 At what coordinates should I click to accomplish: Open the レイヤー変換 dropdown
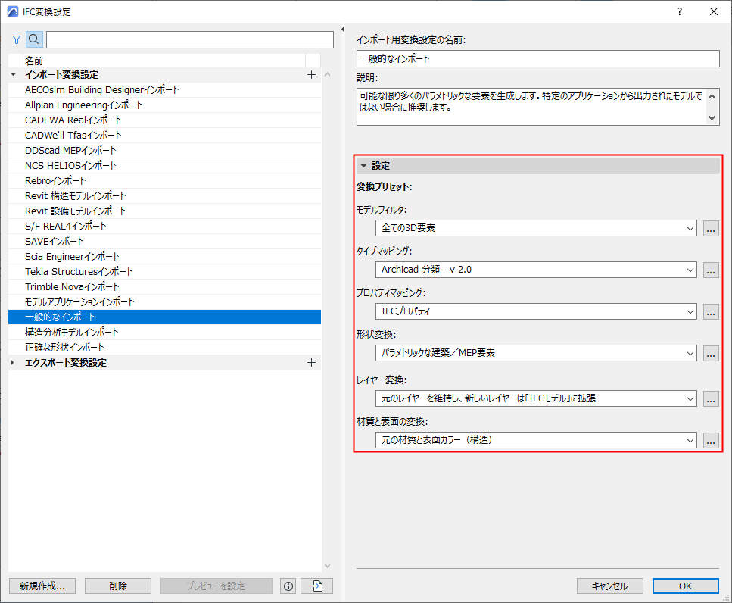[536, 399]
